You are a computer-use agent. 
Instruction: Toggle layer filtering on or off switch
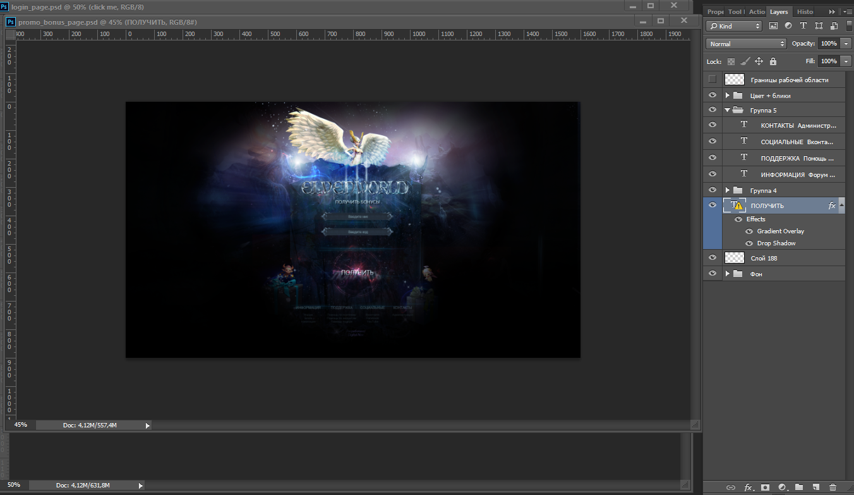point(848,26)
